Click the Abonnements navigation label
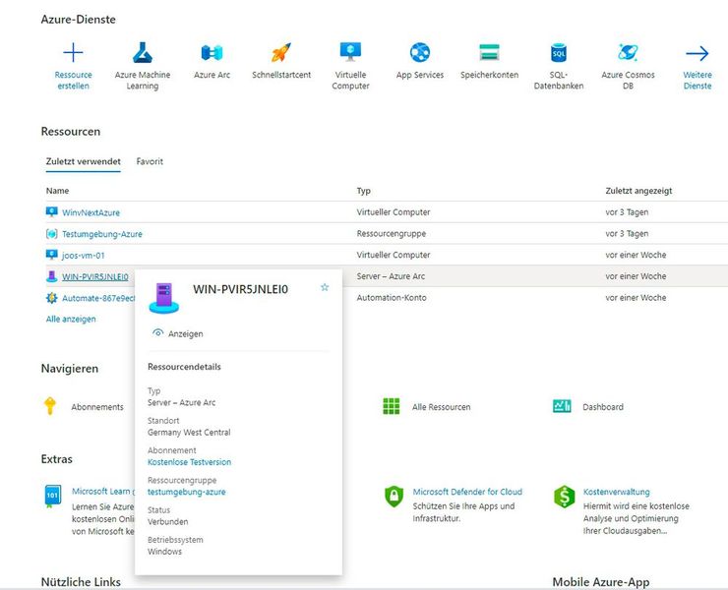 tap(97, 407)
